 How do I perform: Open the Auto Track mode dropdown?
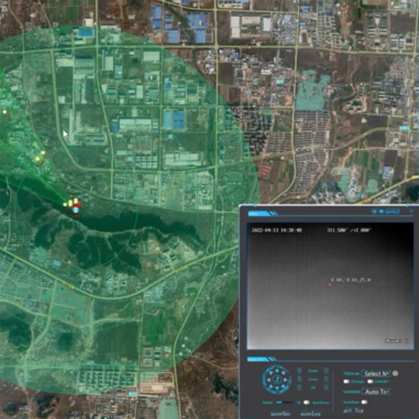(376, 391)
